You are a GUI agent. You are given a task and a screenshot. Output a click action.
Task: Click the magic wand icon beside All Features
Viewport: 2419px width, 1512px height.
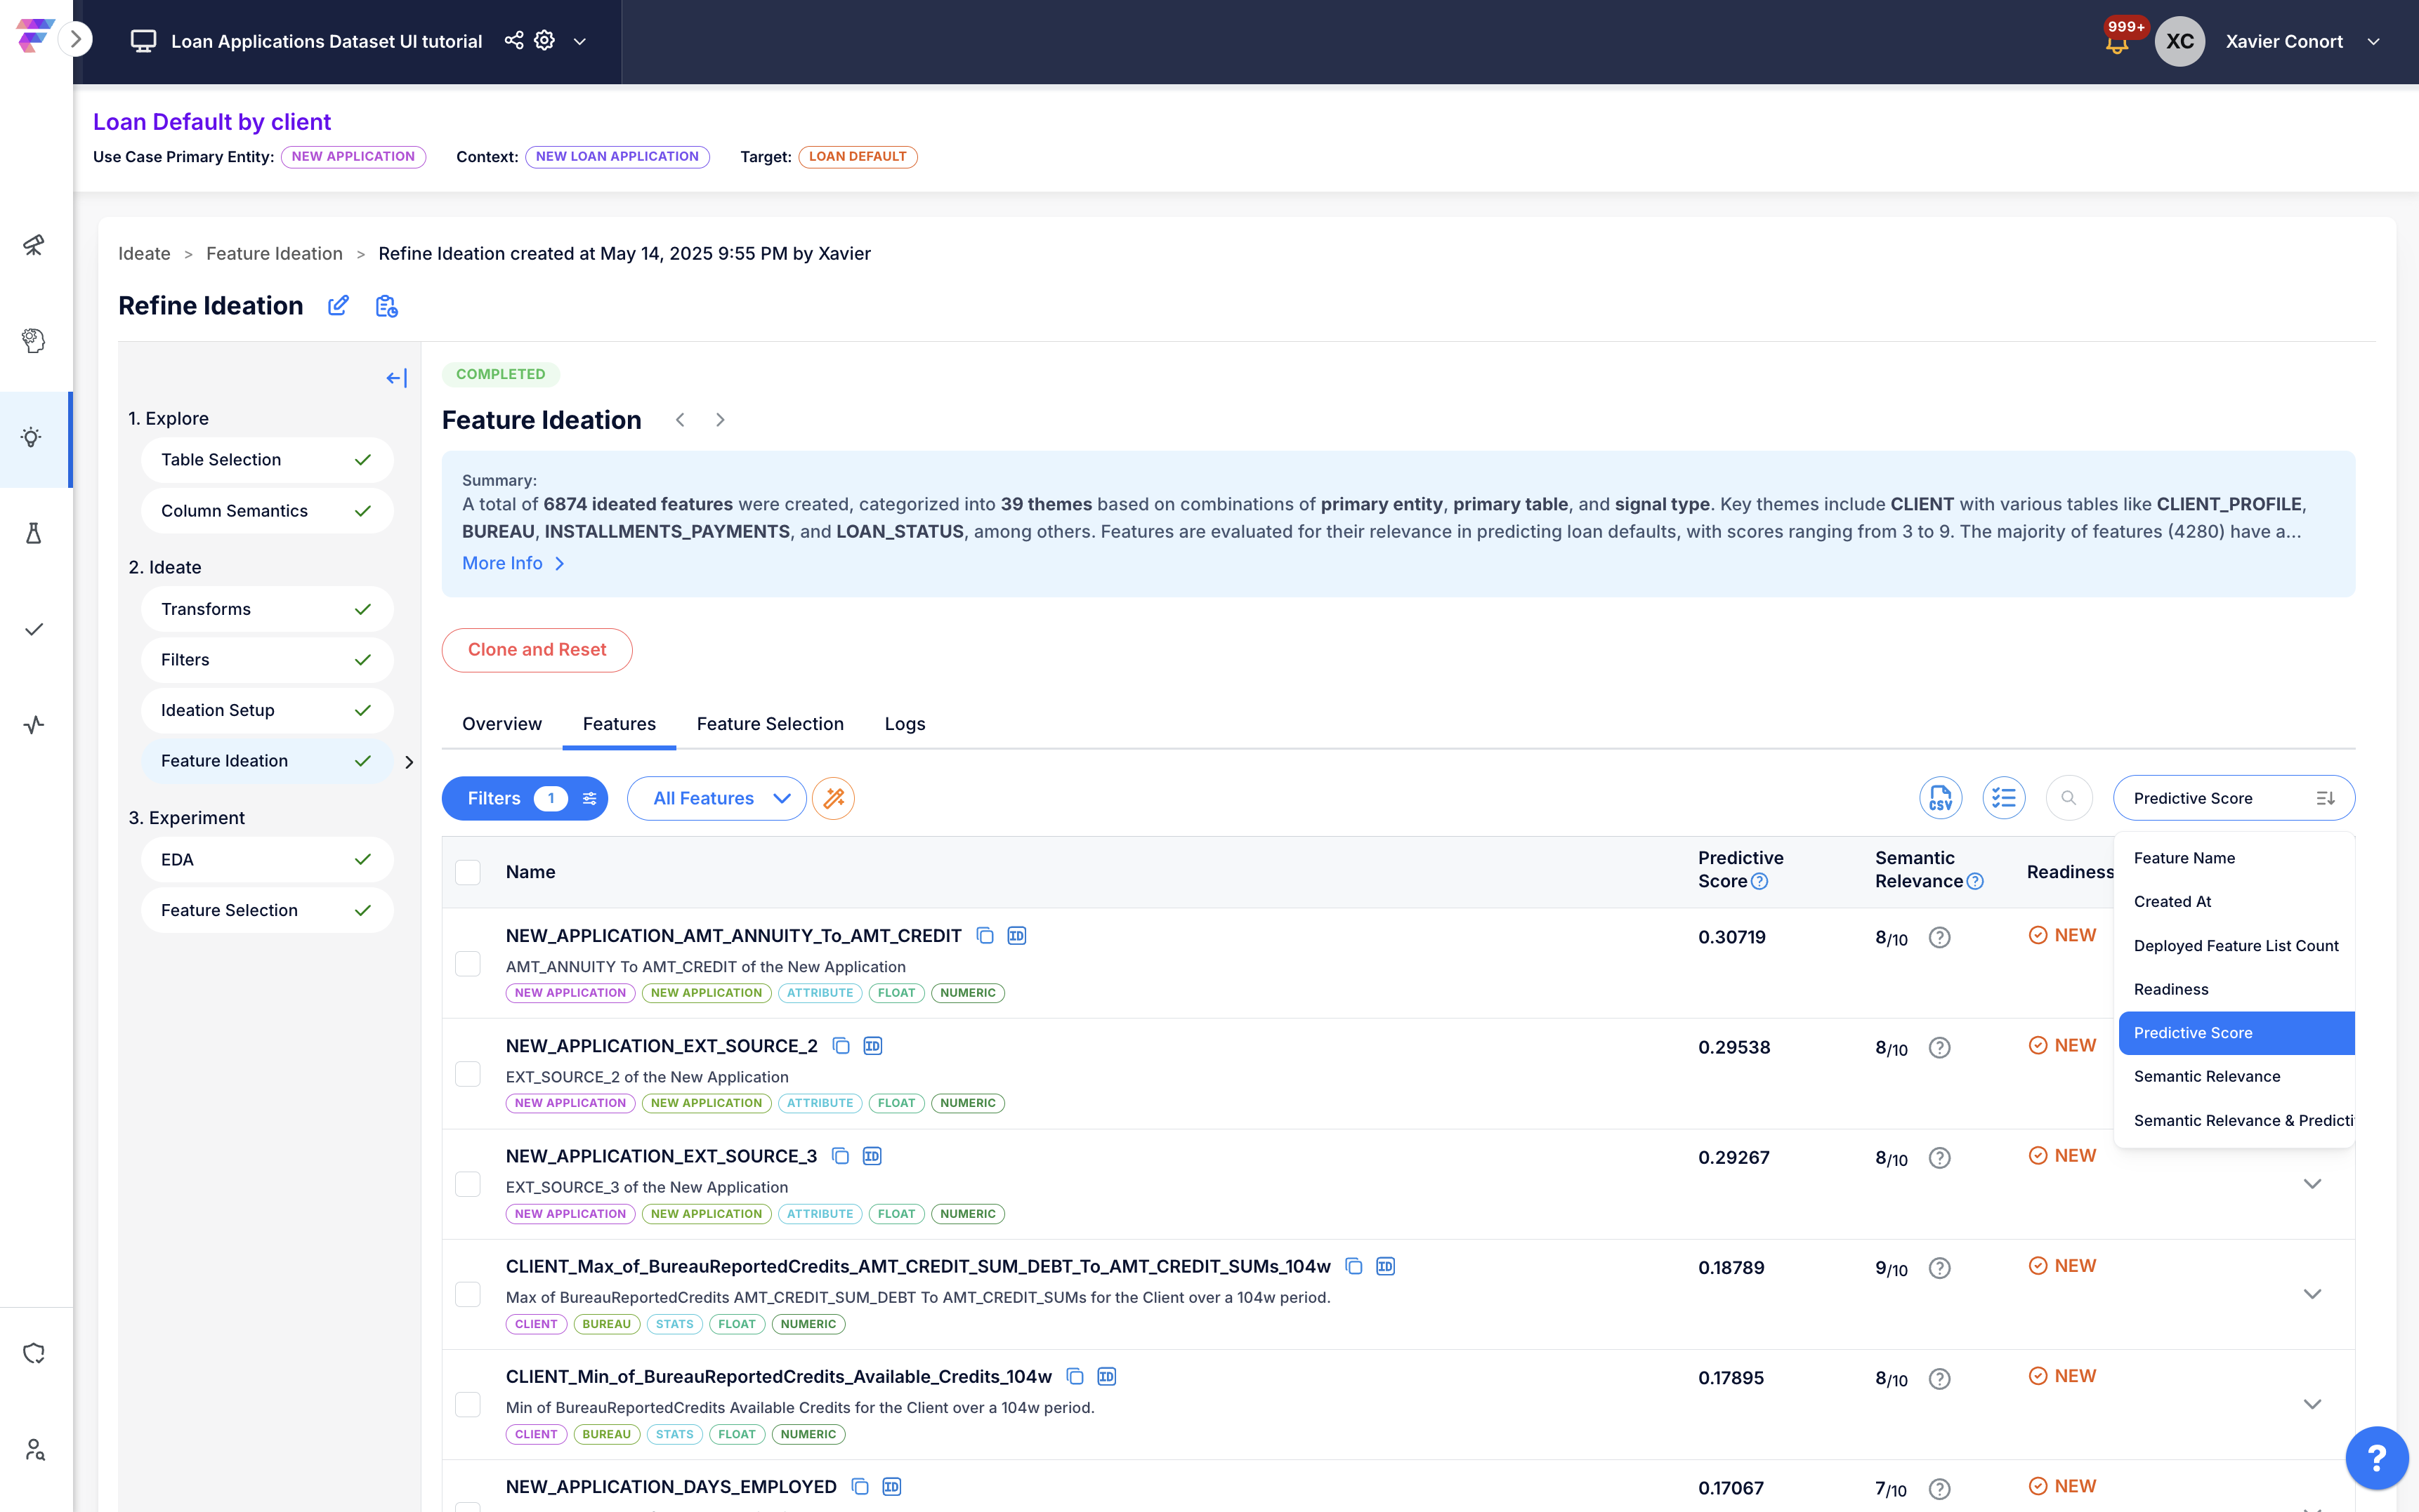(x=833, y=798)
